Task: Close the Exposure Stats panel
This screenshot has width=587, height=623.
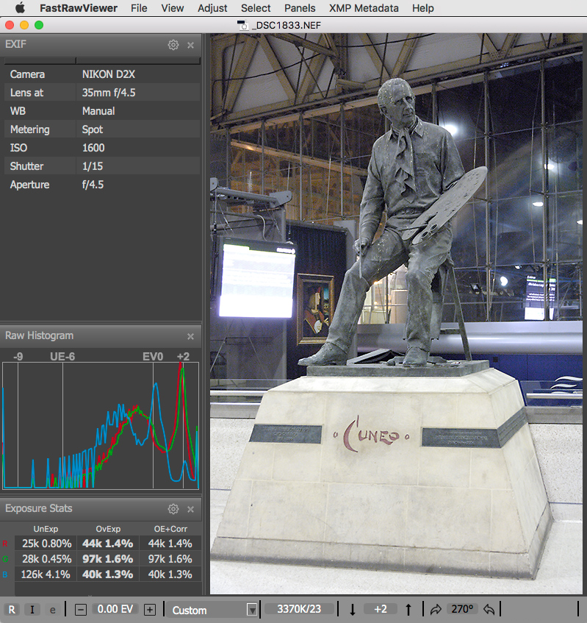Action: 190,509
